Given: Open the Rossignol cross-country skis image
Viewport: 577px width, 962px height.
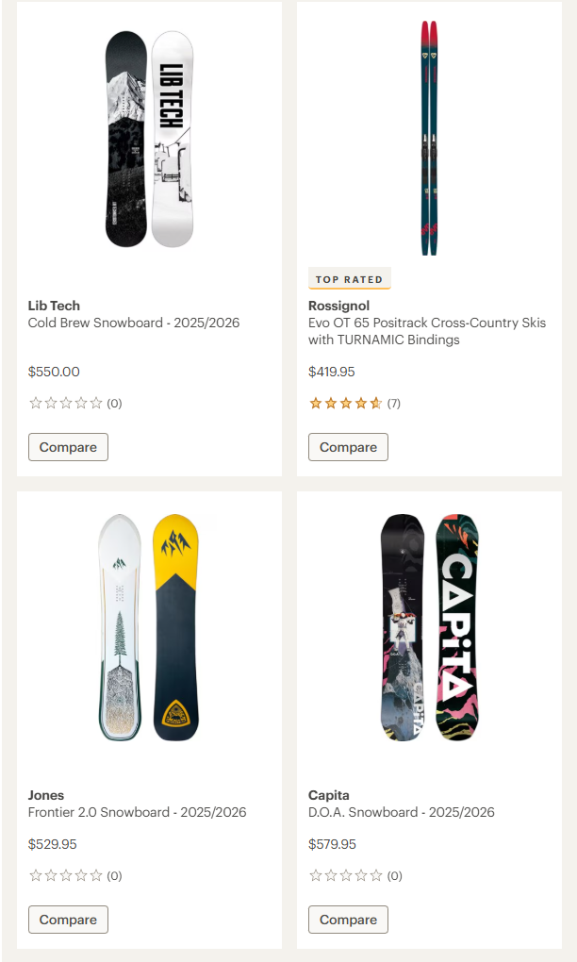Looking at the screenshot, I should coord(429,138).
